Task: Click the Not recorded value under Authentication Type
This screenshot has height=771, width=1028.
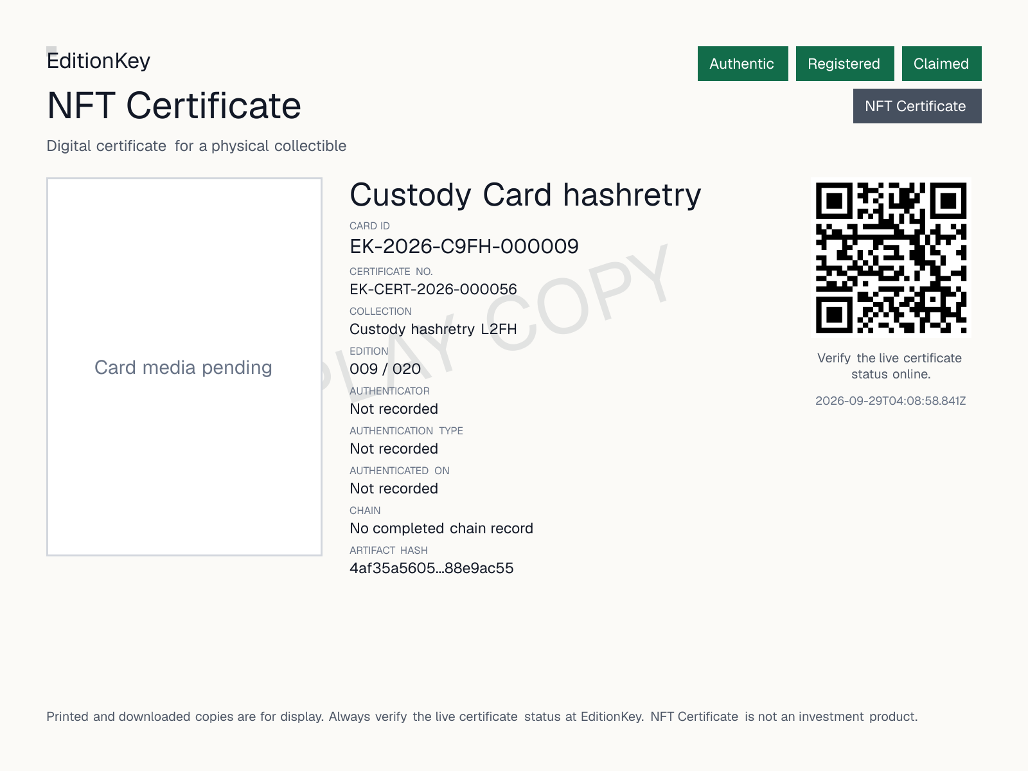Action: point(394,448)
